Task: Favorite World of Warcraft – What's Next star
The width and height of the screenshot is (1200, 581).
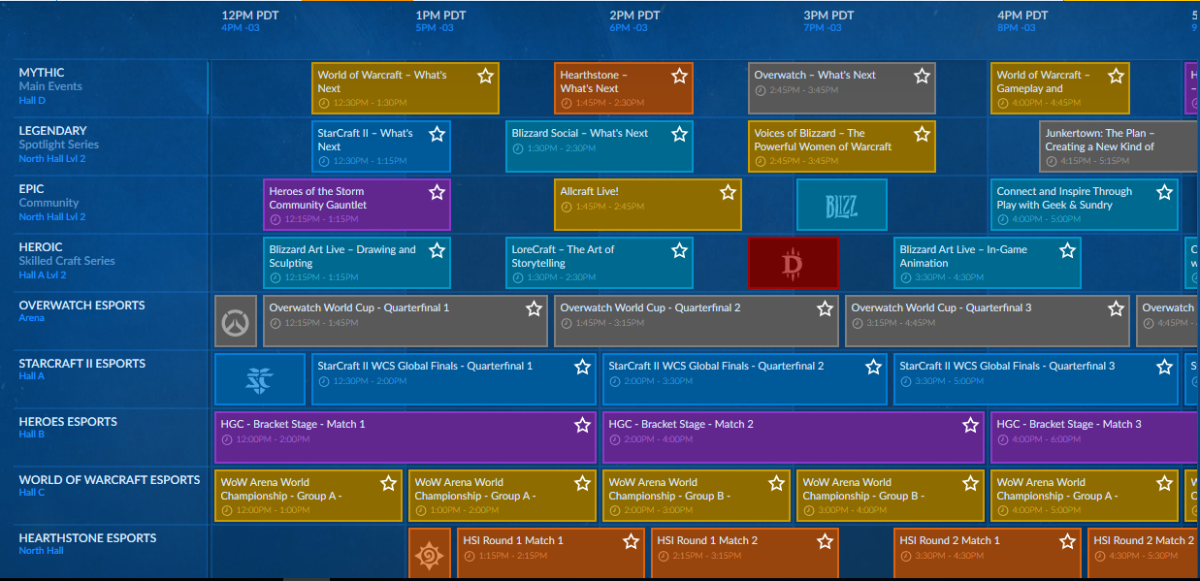Action: 485,76
